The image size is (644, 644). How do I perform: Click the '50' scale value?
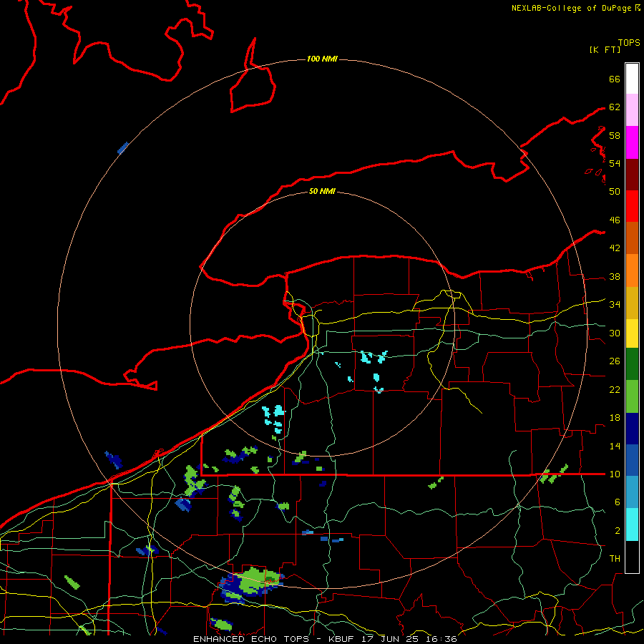coord(615,191)
